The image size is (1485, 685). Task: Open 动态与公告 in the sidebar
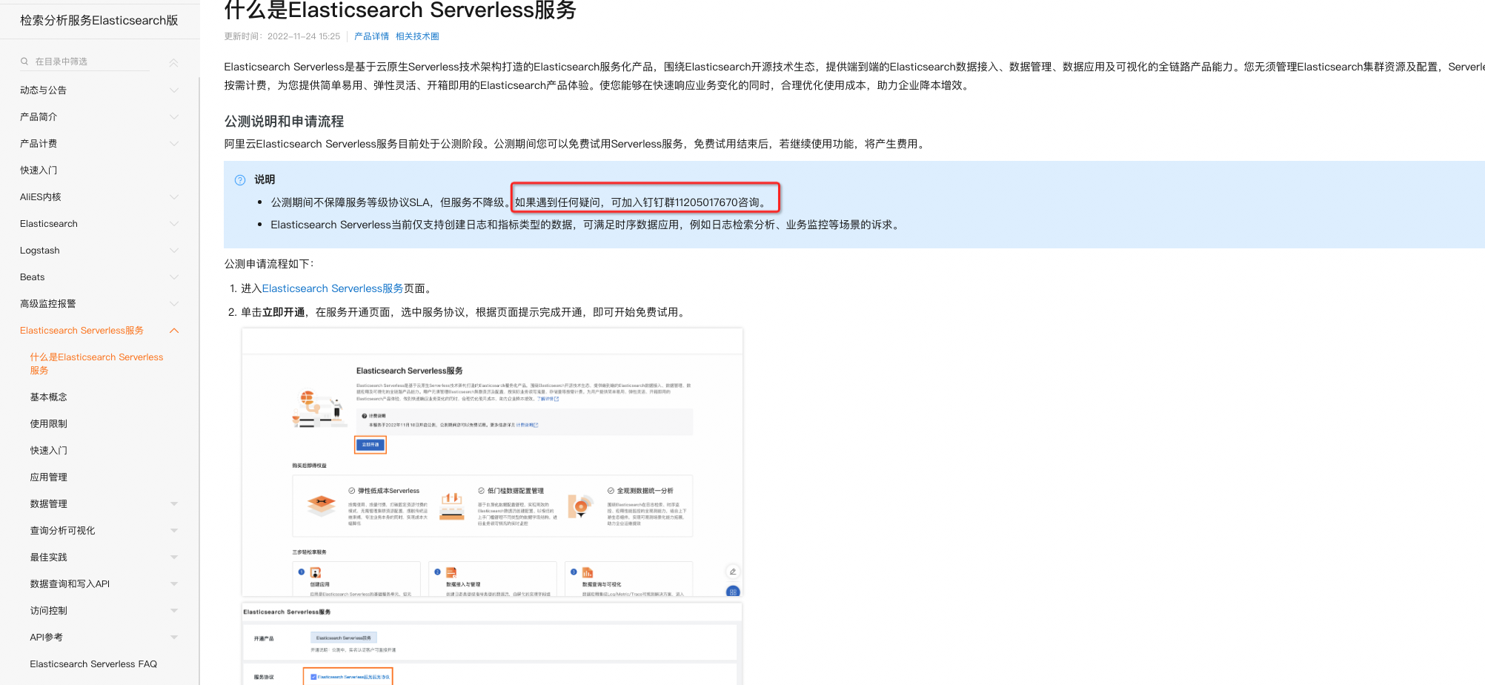tap(43, 90)
